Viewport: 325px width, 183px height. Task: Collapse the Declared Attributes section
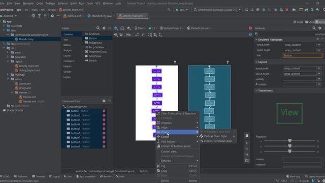click(x=256, y=39)
